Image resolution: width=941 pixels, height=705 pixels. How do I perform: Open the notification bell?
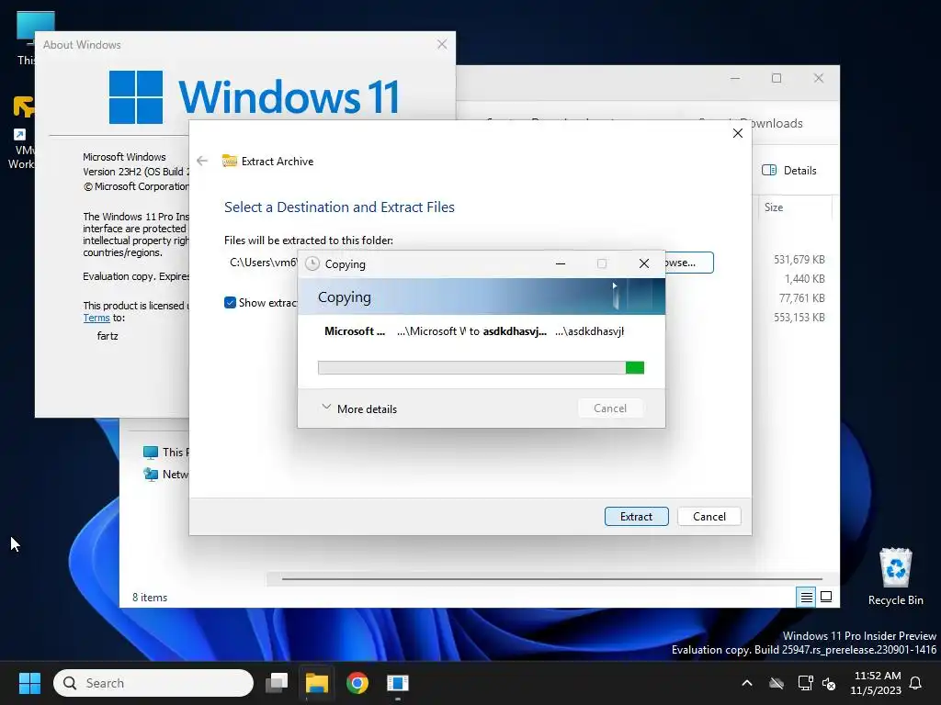916,683
